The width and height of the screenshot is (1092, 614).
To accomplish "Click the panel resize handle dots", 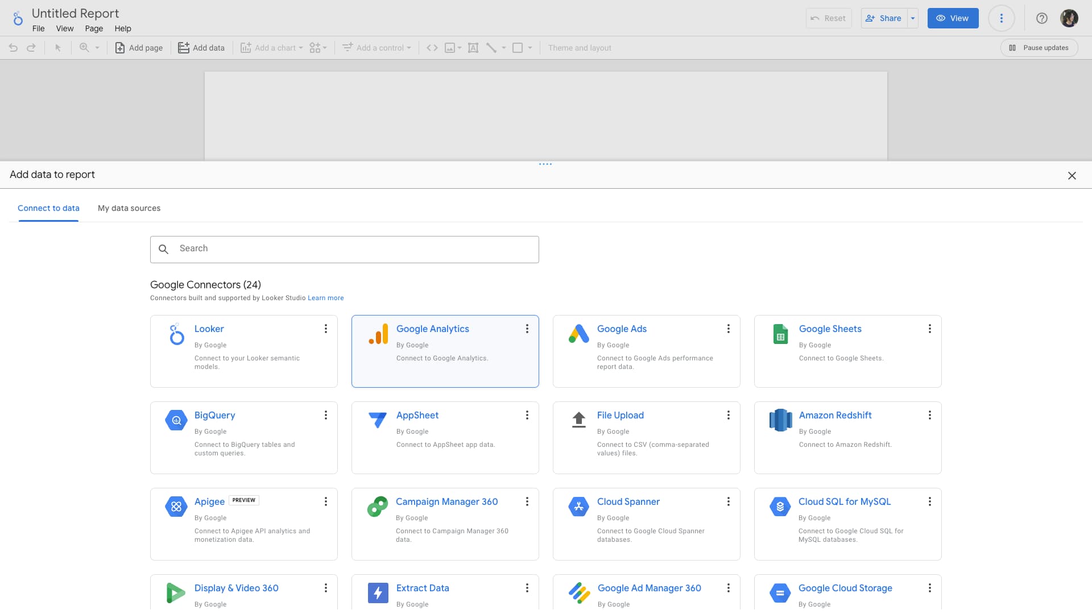I will click(x=545, y=164).
